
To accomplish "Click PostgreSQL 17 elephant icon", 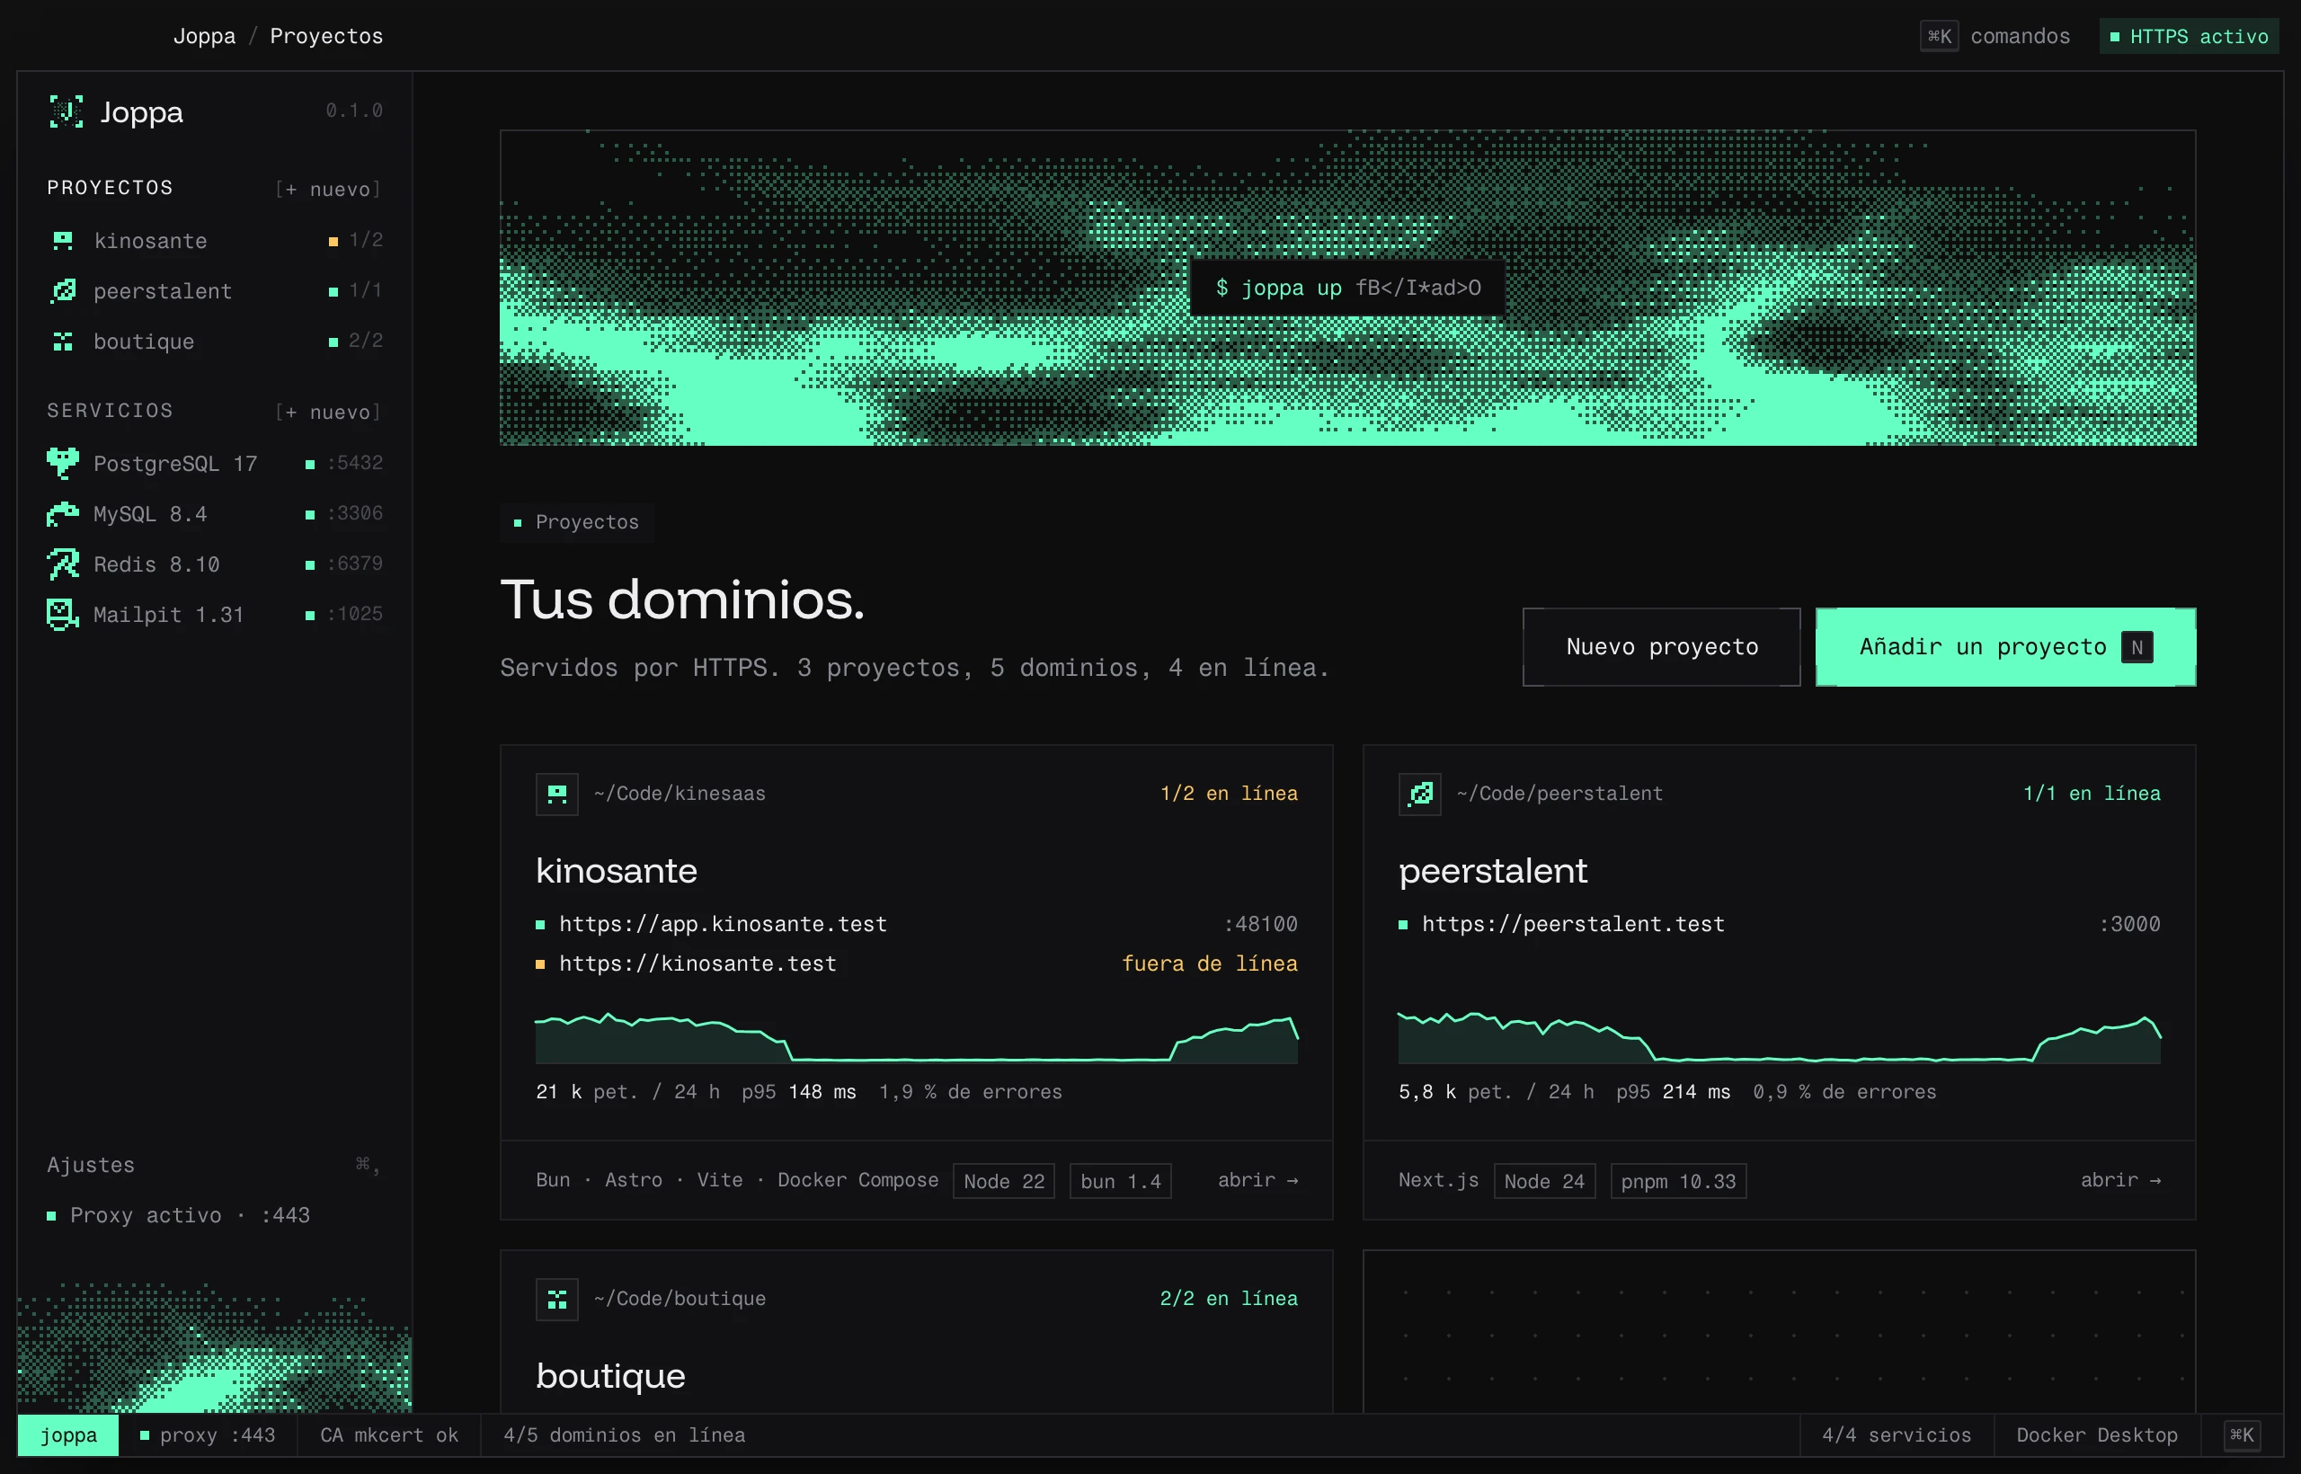I will point(63,463).
